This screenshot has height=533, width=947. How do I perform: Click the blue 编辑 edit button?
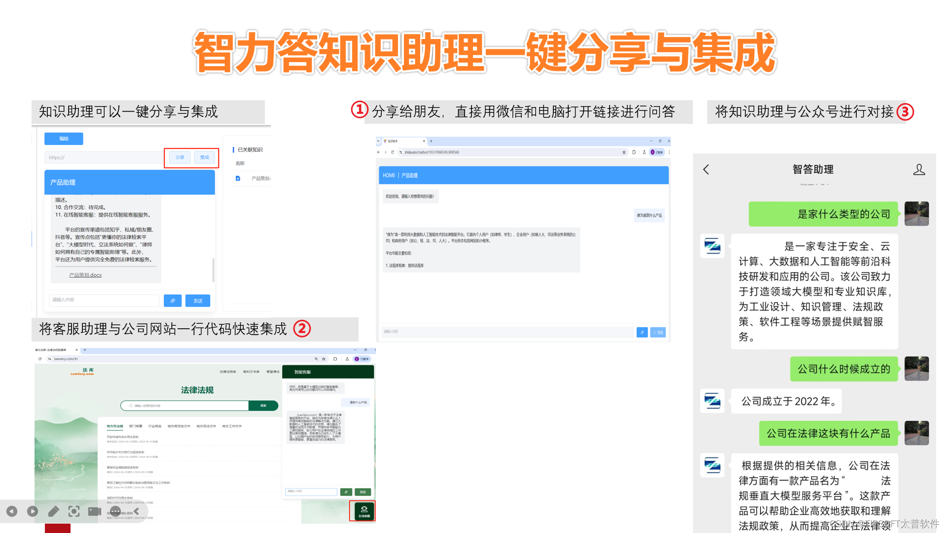[x=64, y=139]
